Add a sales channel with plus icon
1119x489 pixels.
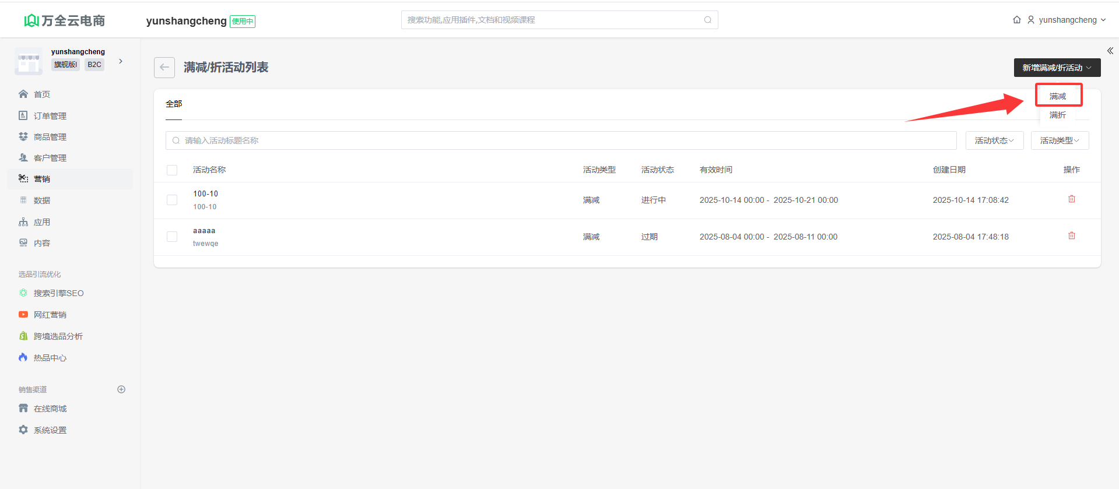tap(121, 389)
